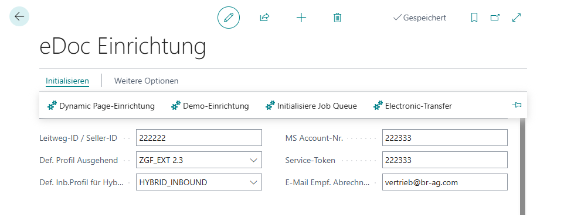Click E-Mail Empf. Abrechn. field
The width and height of the screenshot is (564, 215).
pos(445,182)
